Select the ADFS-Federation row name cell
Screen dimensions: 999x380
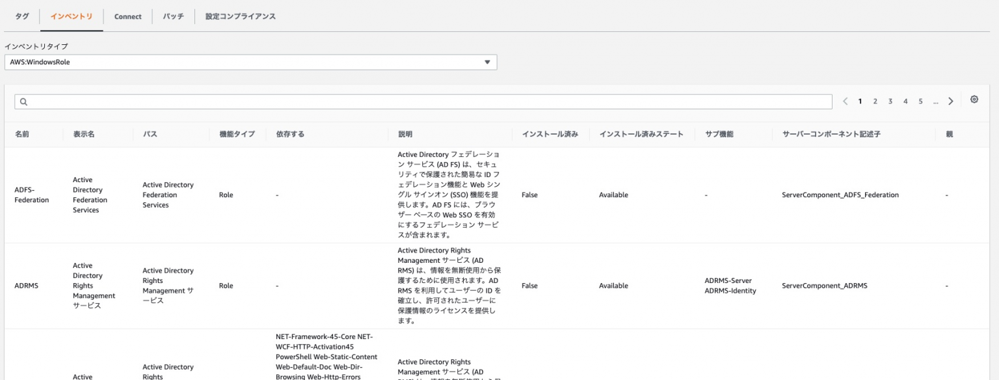31,195
